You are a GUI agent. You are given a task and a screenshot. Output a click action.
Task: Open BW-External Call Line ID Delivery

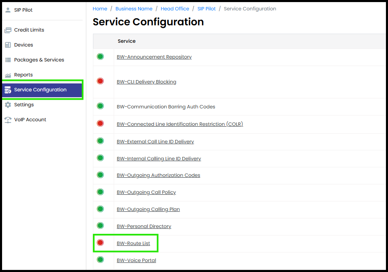155,142
